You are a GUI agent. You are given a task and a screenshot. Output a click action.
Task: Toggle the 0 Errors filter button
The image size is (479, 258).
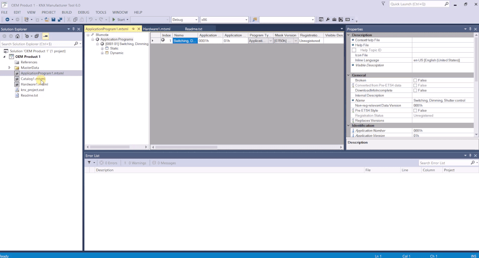tap(109, 163)
